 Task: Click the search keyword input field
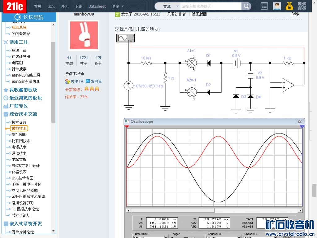click(x=211, y=6)
